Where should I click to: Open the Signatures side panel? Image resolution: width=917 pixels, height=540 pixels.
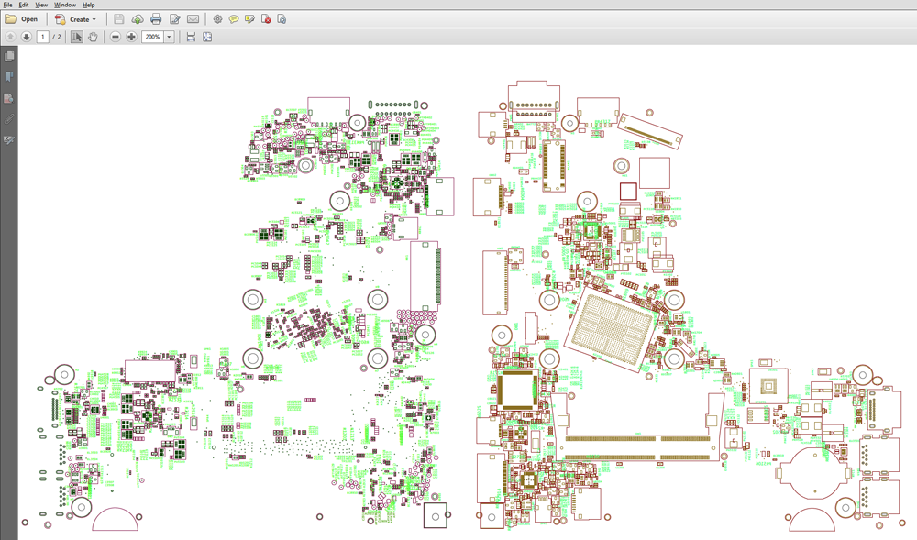click(x=9, y=140)
